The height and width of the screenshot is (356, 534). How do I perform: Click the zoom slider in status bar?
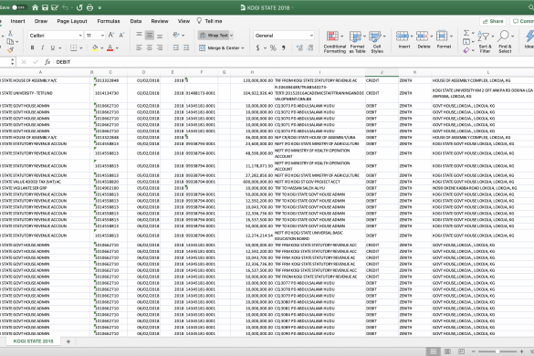click(497, 351)
